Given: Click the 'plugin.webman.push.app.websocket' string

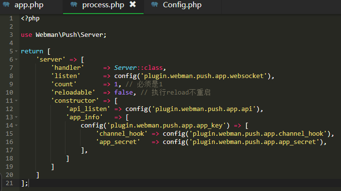Looking at the screenshot, I should pos(204,76).
